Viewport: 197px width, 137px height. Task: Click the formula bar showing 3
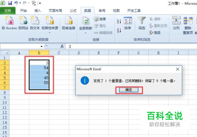(131, 47)
